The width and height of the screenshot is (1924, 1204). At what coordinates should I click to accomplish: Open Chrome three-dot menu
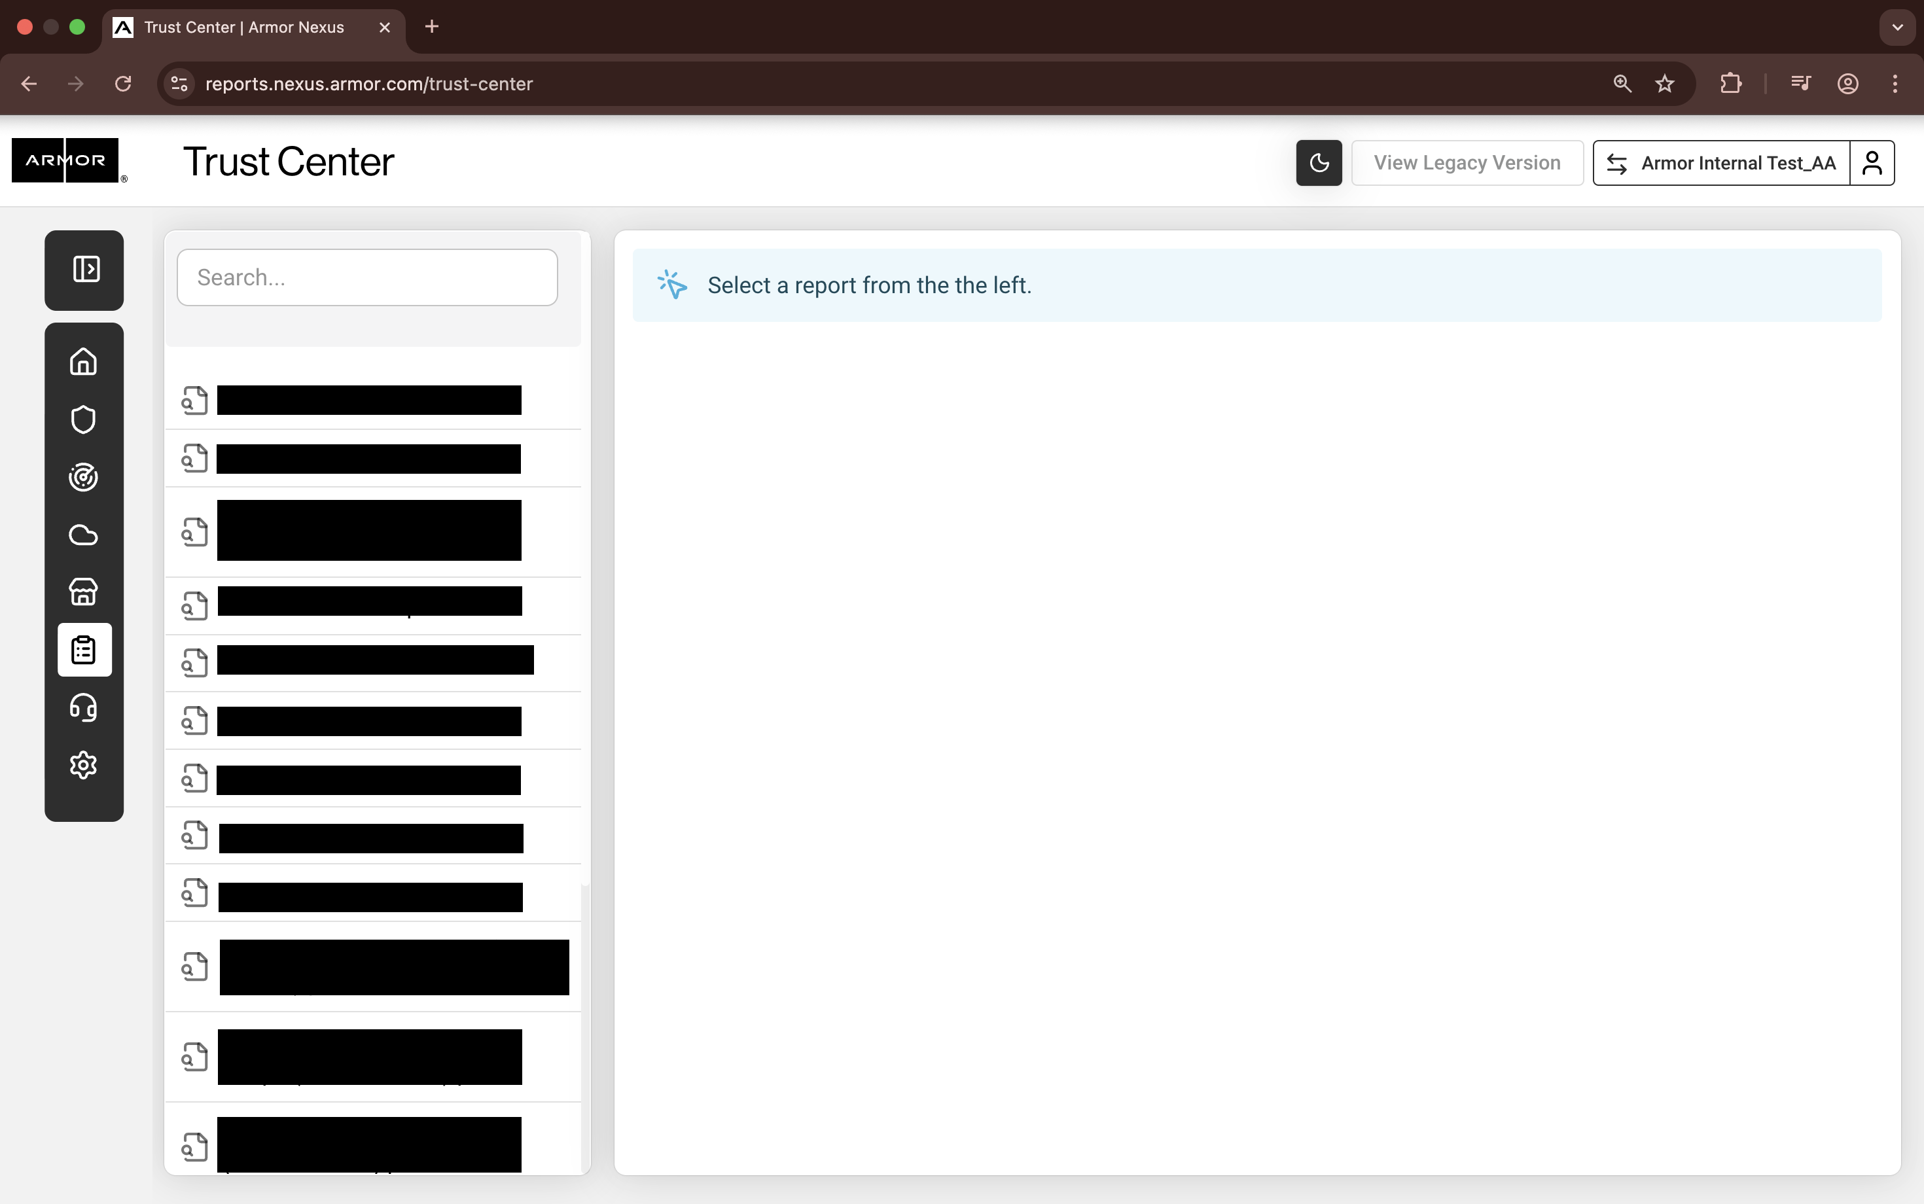click(1895, 84)
